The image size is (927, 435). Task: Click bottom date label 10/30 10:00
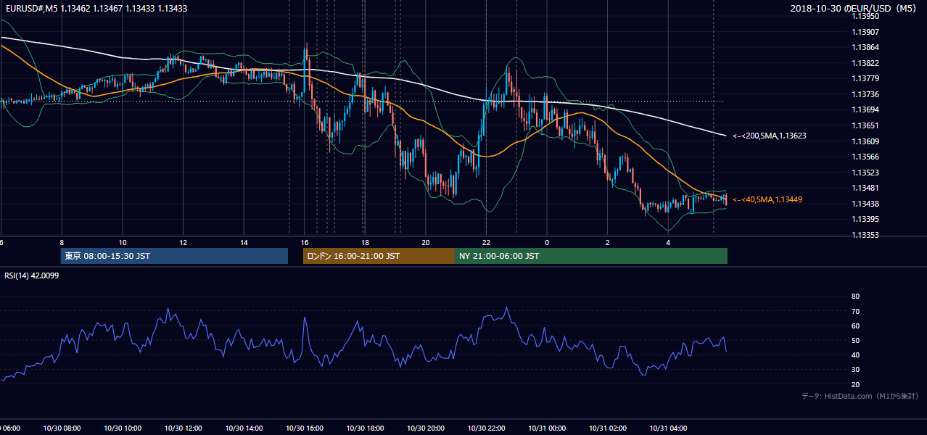[123, 428]
